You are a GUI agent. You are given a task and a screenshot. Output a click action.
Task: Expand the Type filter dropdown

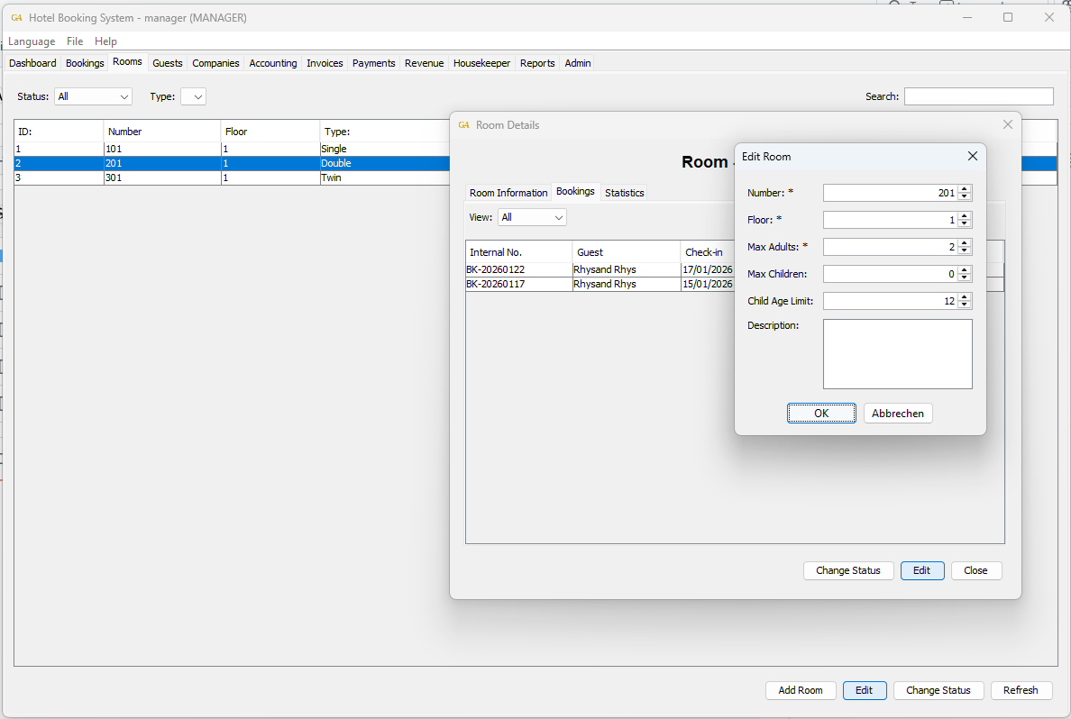pyautogui.click(x=194, y=96)
